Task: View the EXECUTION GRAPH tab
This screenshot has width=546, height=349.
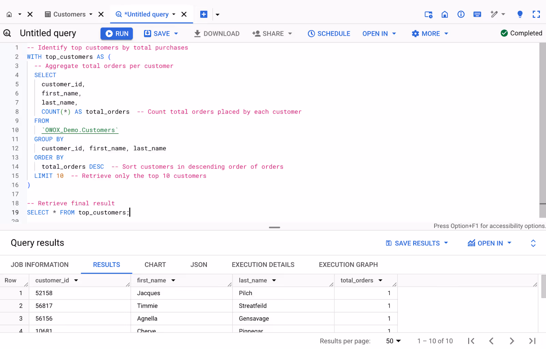Action: pyautogui.click(x=348, y=265)
